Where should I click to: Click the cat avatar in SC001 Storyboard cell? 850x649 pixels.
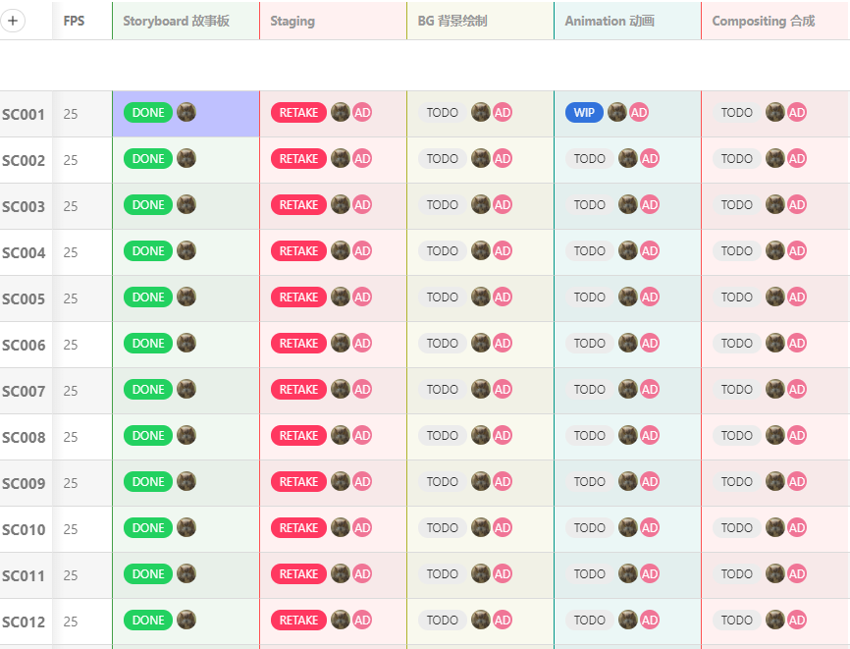pos(186,112)
